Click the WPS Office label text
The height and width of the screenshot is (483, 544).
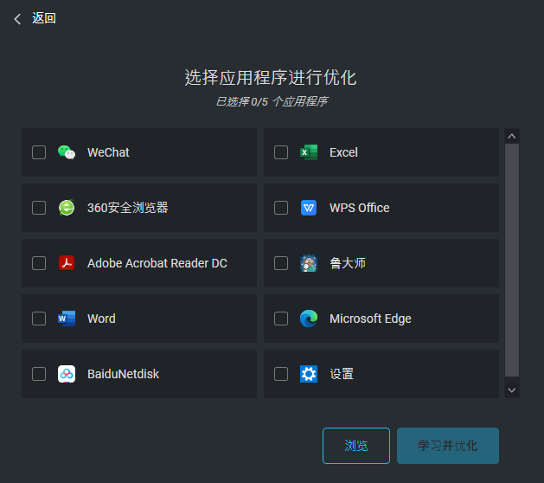(360, 208)
